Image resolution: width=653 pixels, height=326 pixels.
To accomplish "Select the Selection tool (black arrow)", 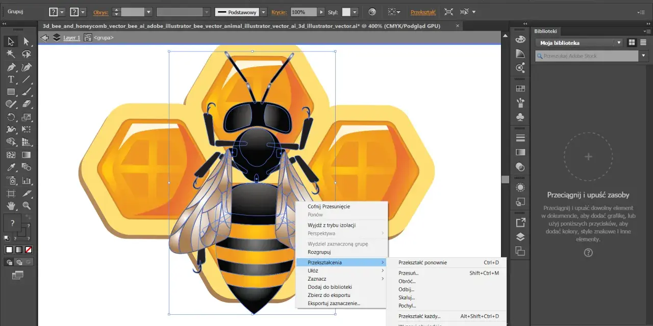I will tap(11, 41).
